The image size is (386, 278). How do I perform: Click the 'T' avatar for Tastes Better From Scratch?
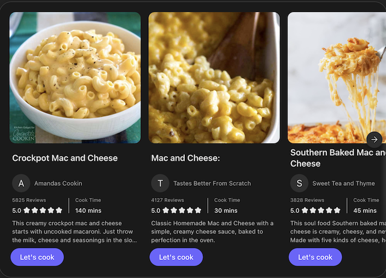[160, 183]
